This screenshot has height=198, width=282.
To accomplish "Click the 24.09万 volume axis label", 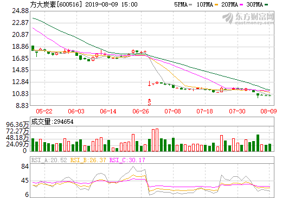I will (x=17, y=144).
